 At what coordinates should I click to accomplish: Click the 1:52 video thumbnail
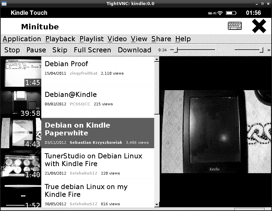tap(21, 193)
